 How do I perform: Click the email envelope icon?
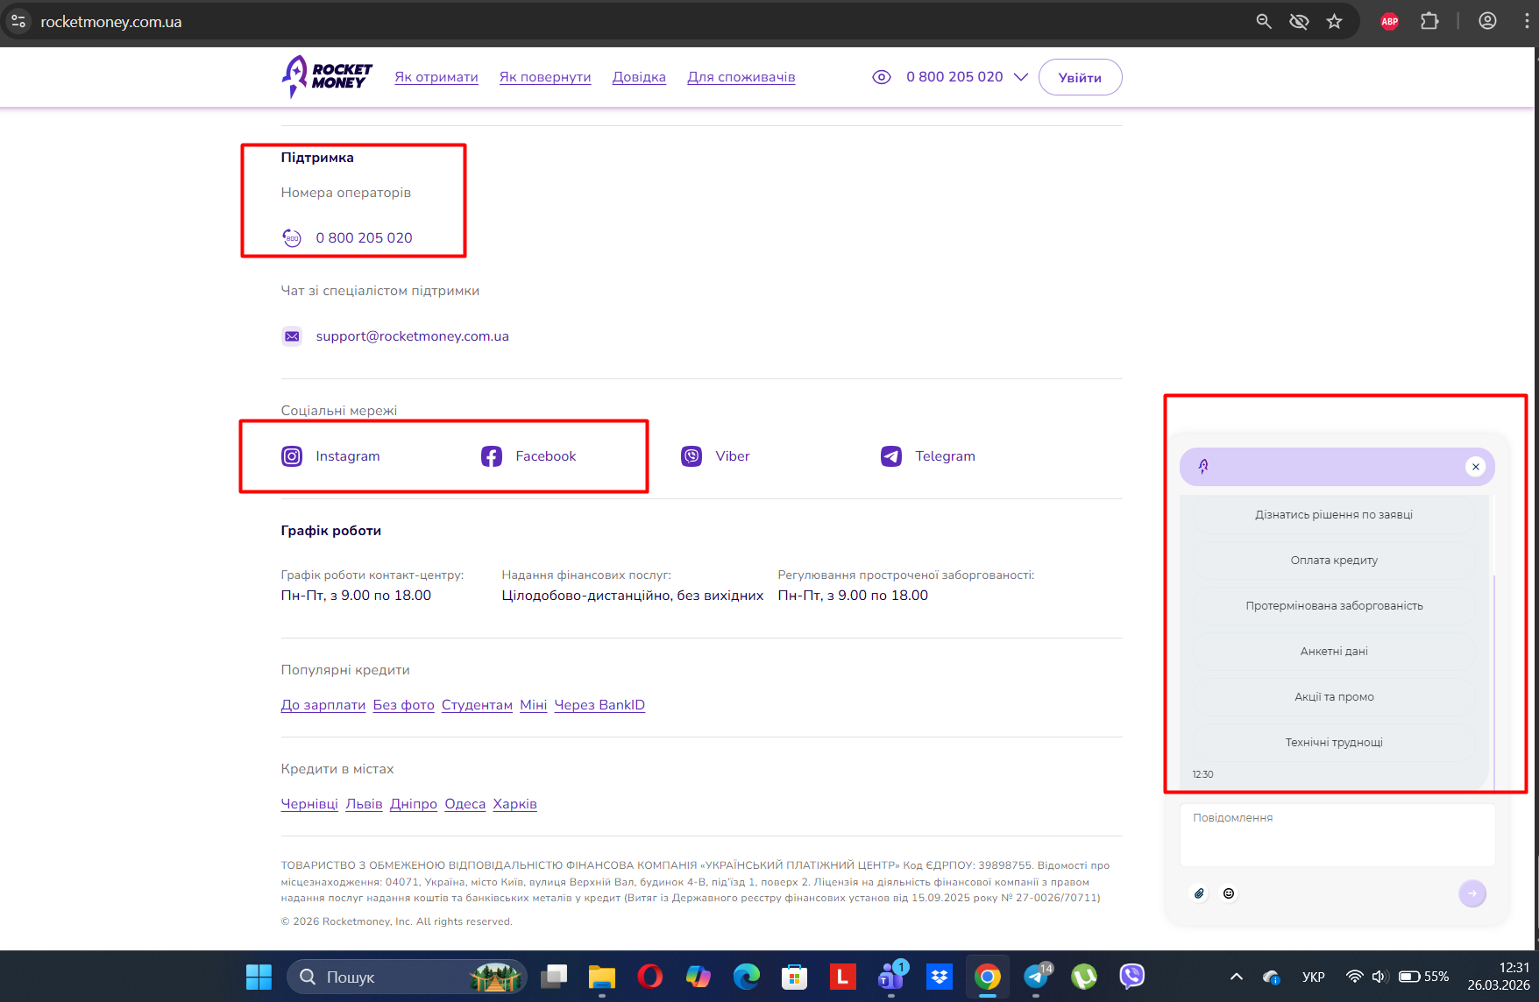292,336
